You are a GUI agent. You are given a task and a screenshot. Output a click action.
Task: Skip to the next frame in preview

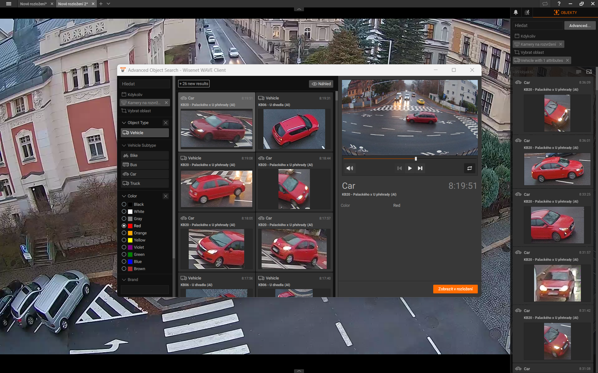pos(420,168)
